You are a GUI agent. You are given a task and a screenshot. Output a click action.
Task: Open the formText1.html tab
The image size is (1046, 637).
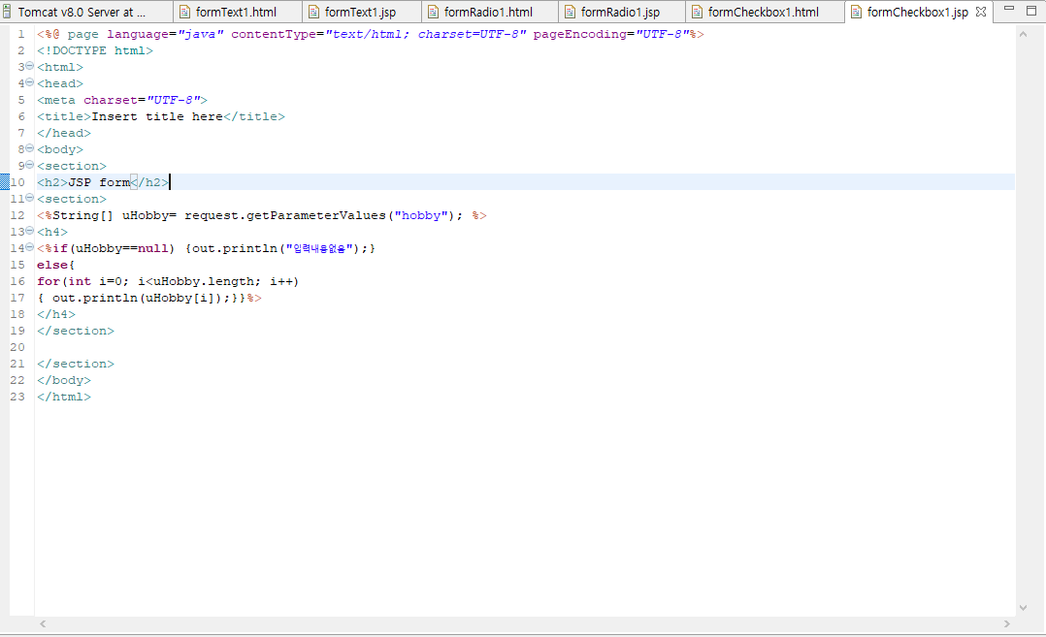pyautogui.click(x=236, y=12)
